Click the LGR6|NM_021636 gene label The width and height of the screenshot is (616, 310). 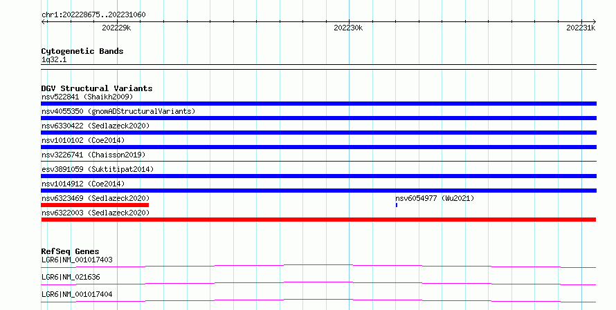(x=71, y=277)
